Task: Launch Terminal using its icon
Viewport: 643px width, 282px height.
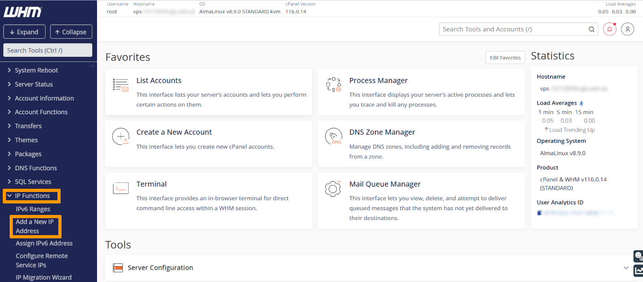Action: pyautogui.click(x=120, y=189)
